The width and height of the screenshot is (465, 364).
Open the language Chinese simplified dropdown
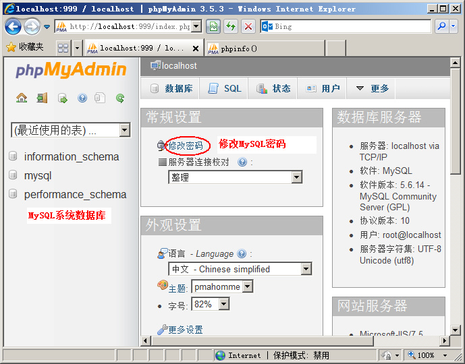[x=306, y=269]
